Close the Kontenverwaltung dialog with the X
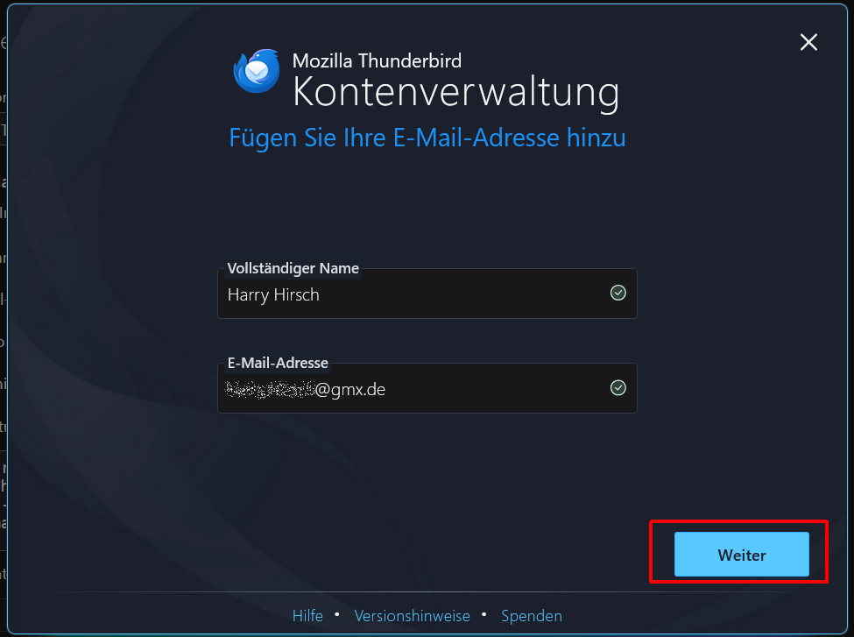Screen dimensions: 854x637 808,42
